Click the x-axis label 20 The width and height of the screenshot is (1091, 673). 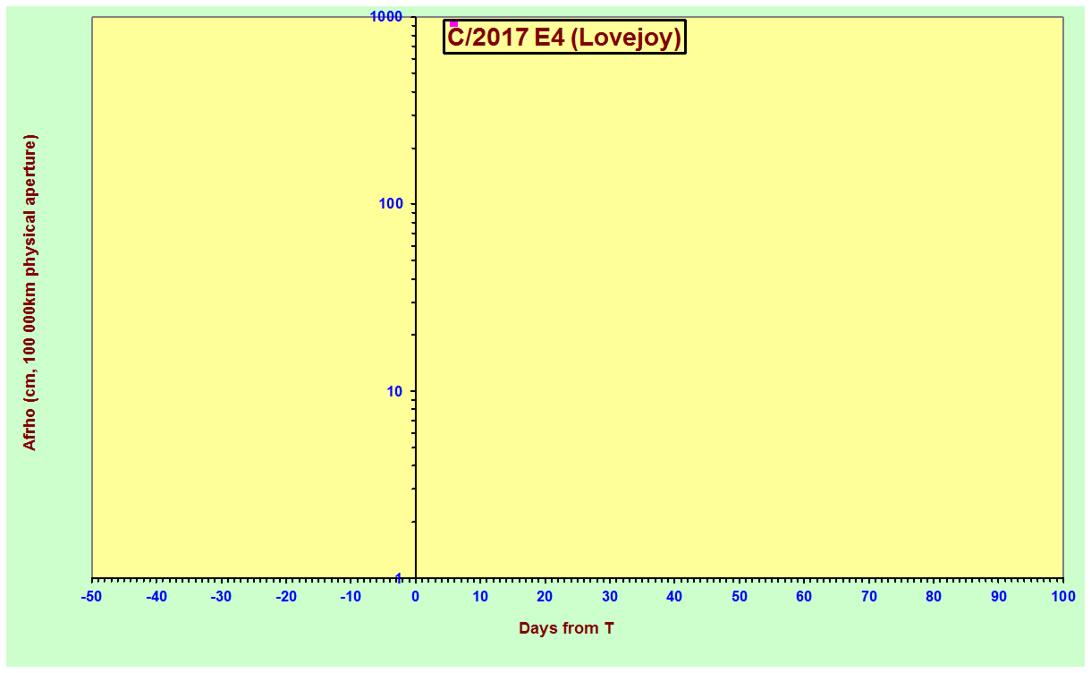(x=545, y=596)
